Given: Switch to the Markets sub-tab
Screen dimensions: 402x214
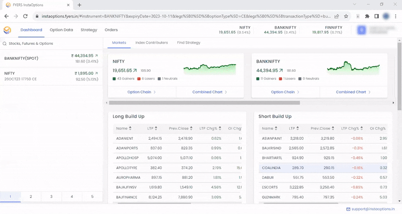Looking at the screenshot, I should pos(119,43).
